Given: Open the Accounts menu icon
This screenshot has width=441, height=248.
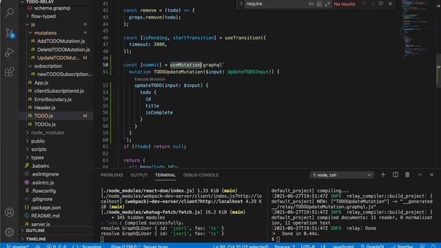Looking at the screenshot, I should 9,212.
